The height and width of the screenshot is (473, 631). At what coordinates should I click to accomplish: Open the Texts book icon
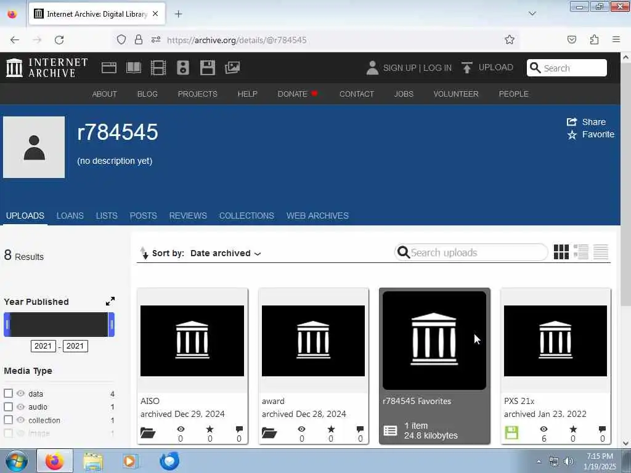click(x=134, y=68)
